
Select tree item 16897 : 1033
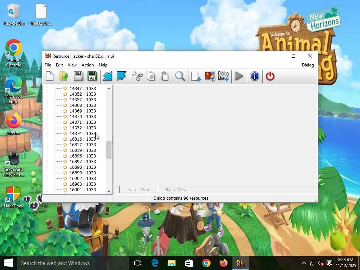pos(83,161)
